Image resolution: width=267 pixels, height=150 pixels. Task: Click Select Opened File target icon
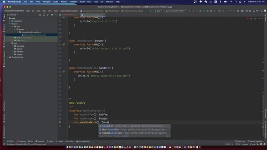tap(40, 15)
